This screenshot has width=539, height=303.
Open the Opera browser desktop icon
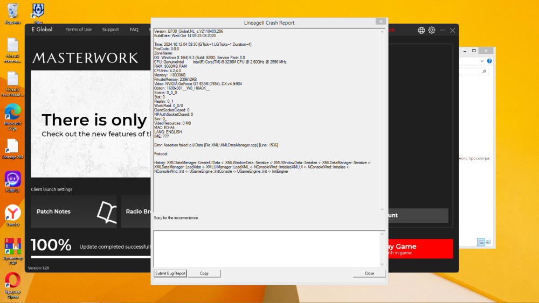13,281
